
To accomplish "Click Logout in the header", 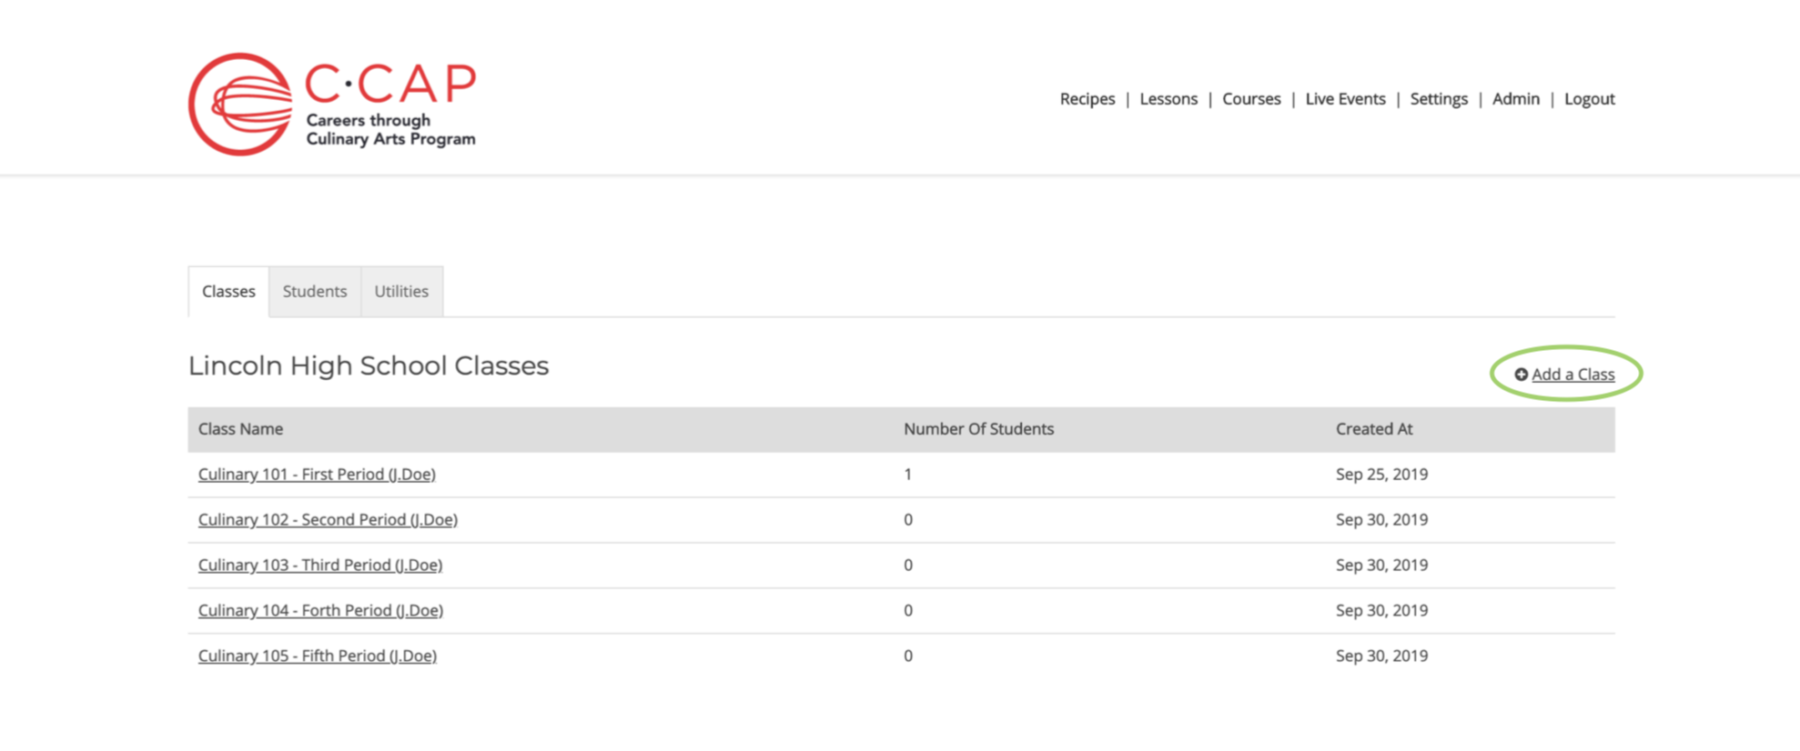I will pyautogui.click(x=1590, y=99).
